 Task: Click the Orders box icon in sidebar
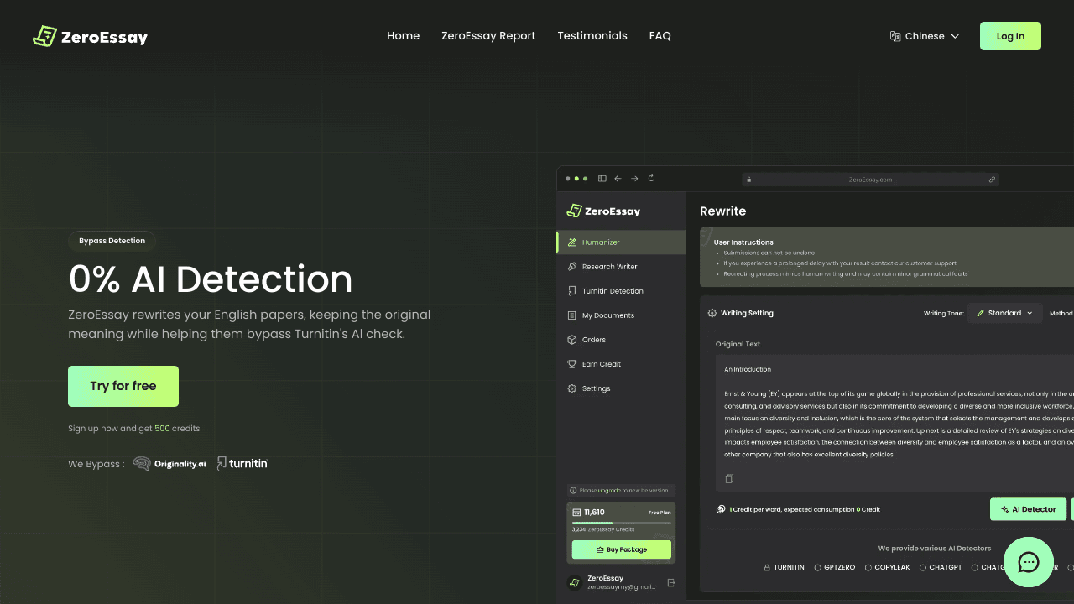coord(572,340)
